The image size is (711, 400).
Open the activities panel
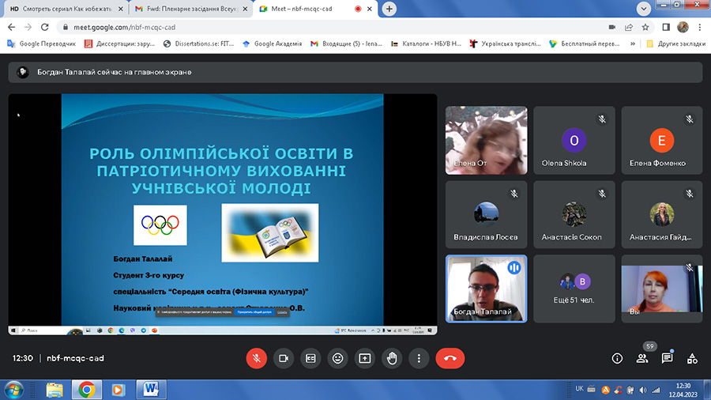692,358
